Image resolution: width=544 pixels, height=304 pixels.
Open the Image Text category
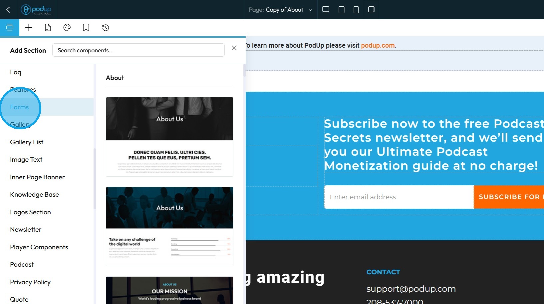point(26,159)
